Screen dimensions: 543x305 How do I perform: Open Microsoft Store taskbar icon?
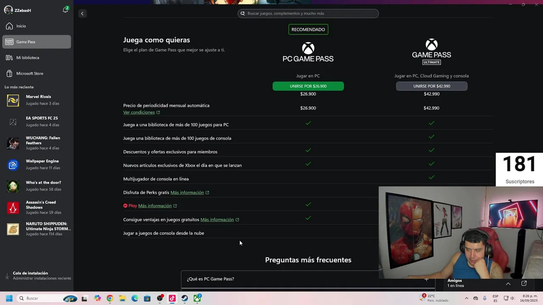click(x=147, y=298)
